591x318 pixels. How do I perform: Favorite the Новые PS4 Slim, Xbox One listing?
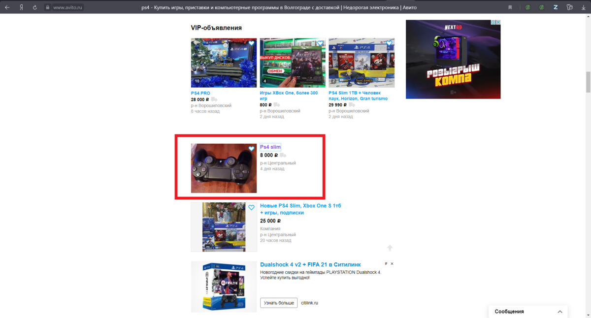[x=251, y=208]
